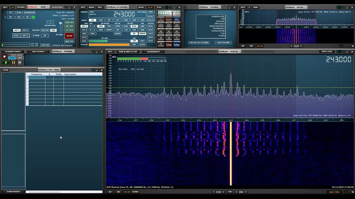Click UNLOAD ALL PLUGINS button
The image size is (355, 199).
(199, 43)
